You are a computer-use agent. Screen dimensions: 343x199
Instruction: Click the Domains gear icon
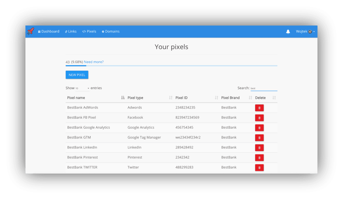tap(103, 31)
